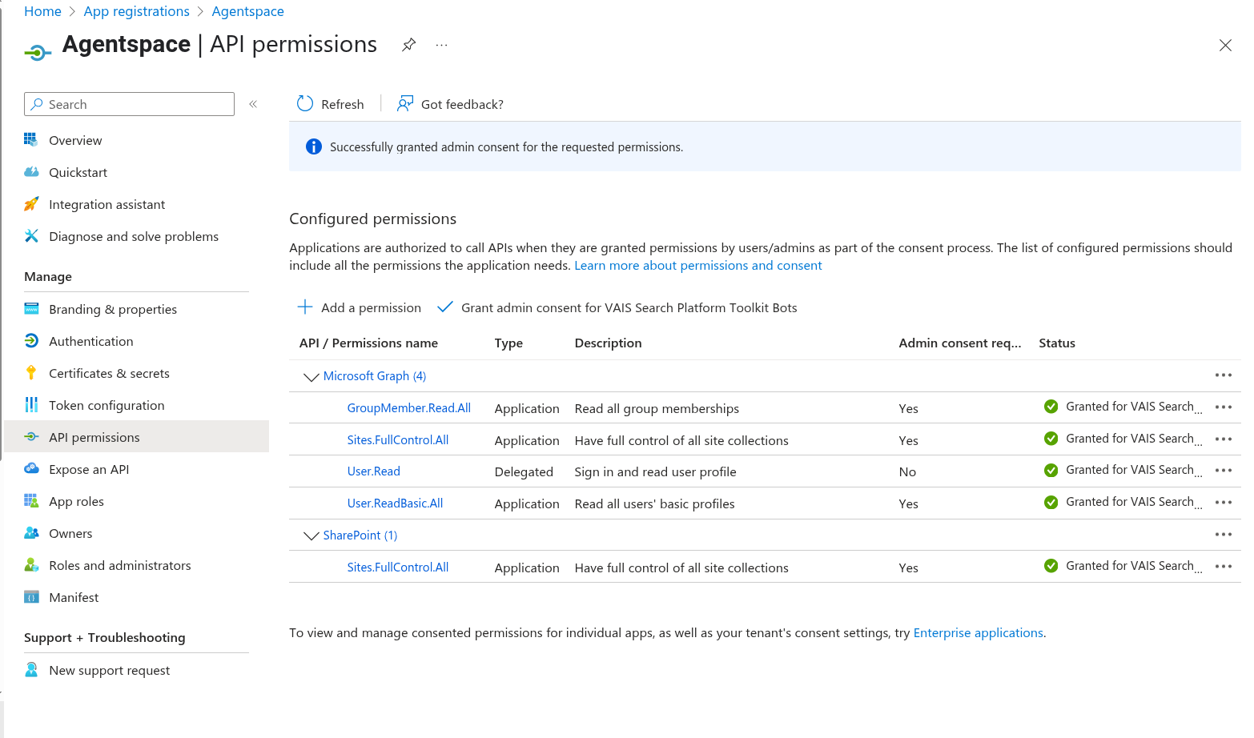1254x738 pixels.
Task: Click the Certificates & secrets key icon
Action: tap(31, 372)
